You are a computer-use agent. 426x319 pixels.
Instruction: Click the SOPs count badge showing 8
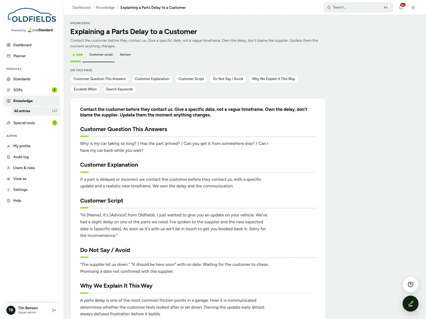click(55, 90)
